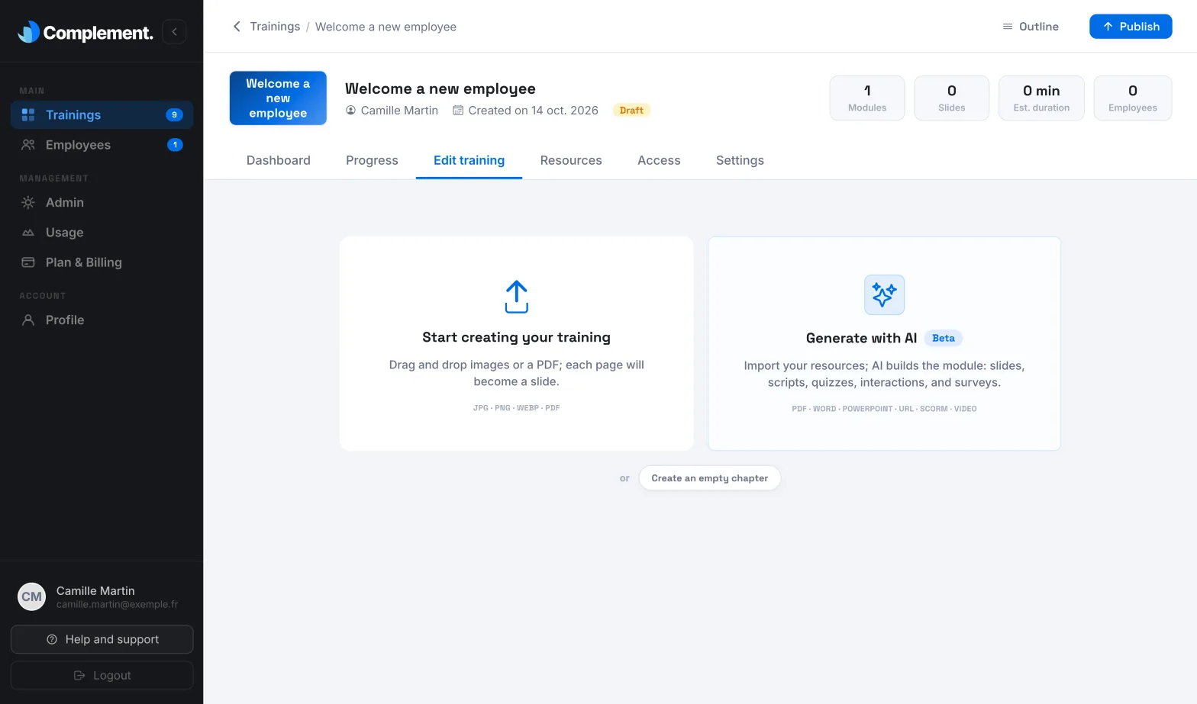
Task: Click the Modules stat card
Action: 867,98
